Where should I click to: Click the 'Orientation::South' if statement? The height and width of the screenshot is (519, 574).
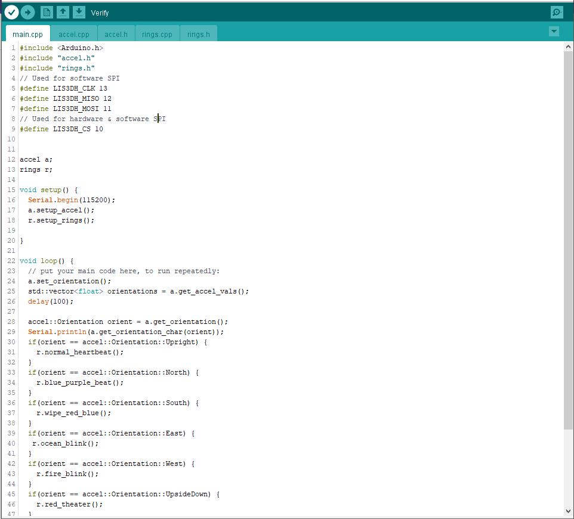113,403
